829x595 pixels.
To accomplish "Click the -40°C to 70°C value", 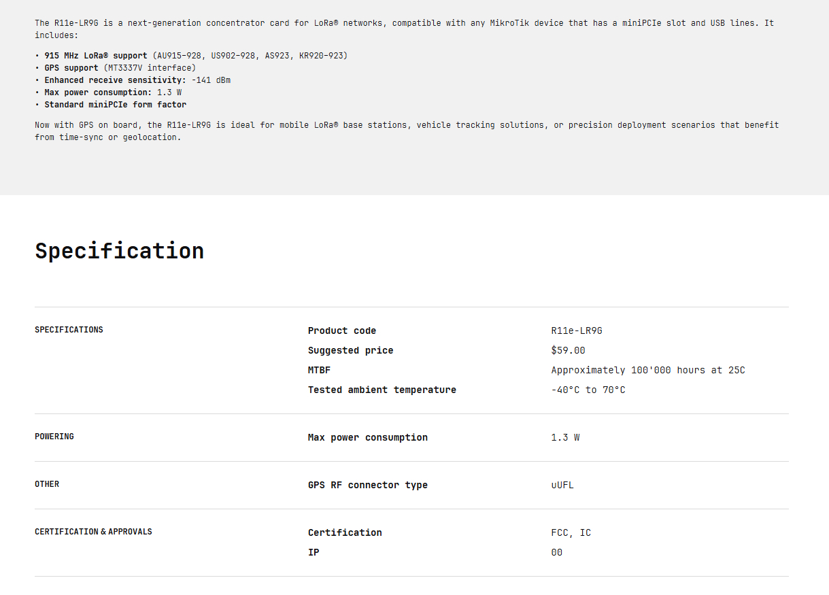I will click(x=588, y=390).
